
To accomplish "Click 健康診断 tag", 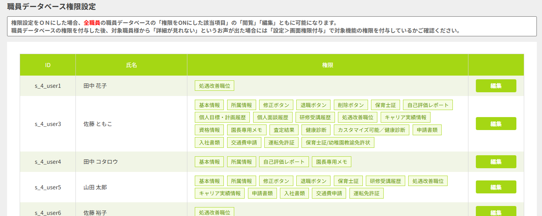I will point(316,130).
